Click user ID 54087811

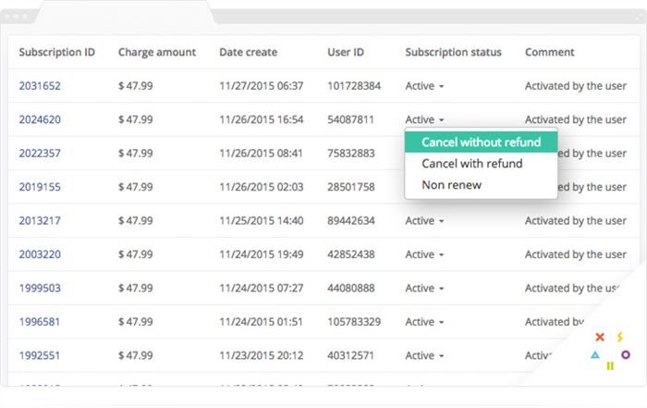coord(350,119)
